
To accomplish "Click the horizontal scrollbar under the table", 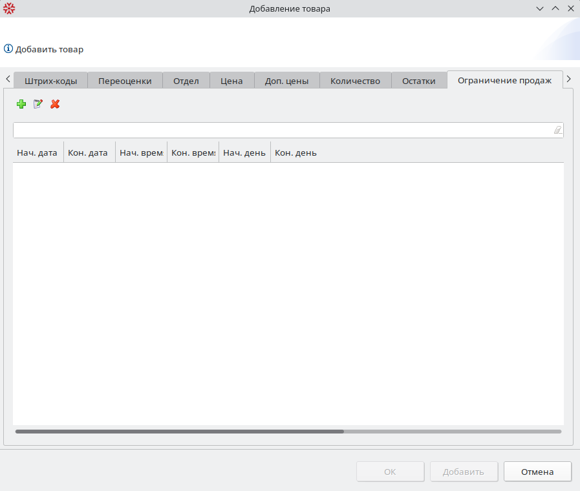I will [180, 431].
